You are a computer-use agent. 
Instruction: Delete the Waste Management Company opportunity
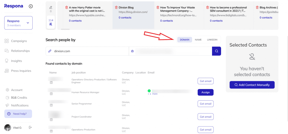[x=158, y=8]
